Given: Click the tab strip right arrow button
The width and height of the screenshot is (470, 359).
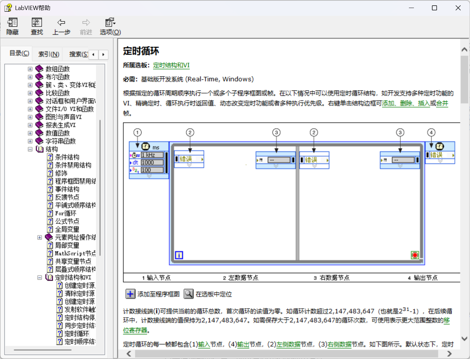Looking at the screenshot, I should point(103,54).
